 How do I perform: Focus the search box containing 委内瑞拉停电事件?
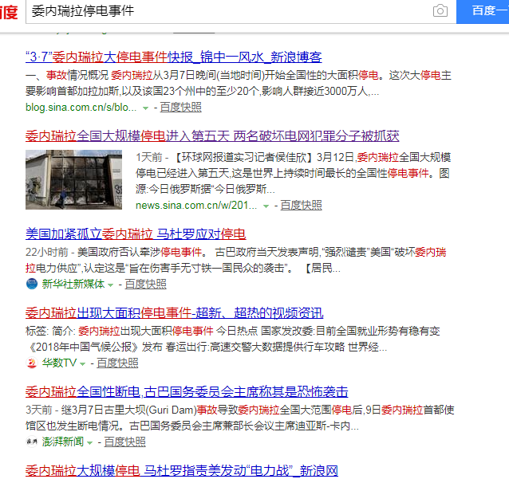coord(241,12)
